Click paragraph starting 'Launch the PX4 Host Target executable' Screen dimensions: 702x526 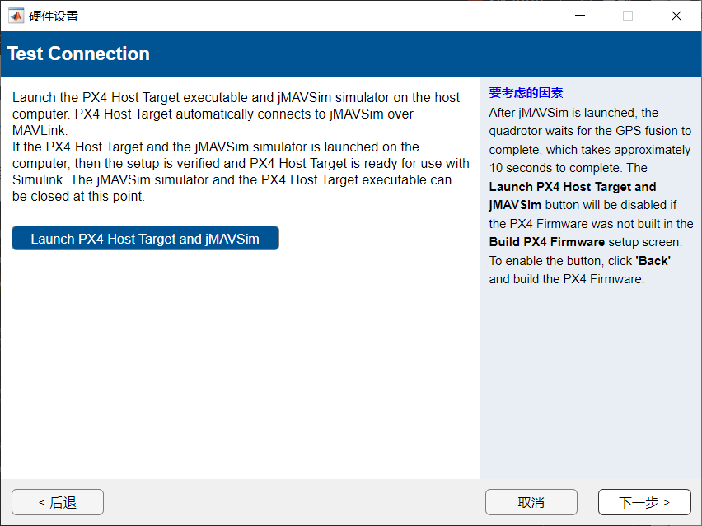[236, 98]
